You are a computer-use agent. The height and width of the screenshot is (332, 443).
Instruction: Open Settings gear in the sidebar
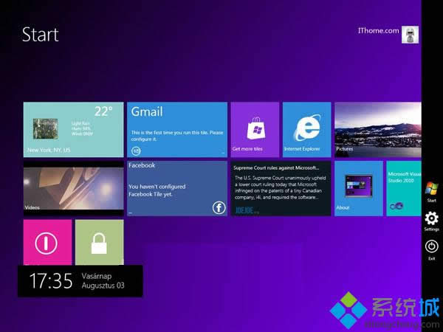coord(431,218)
